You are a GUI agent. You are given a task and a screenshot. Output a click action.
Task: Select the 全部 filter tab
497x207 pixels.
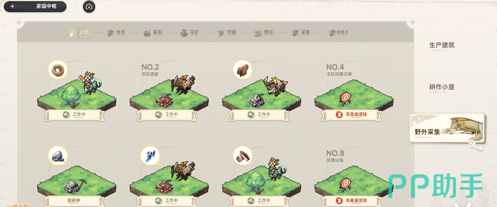tap(80, 33)
